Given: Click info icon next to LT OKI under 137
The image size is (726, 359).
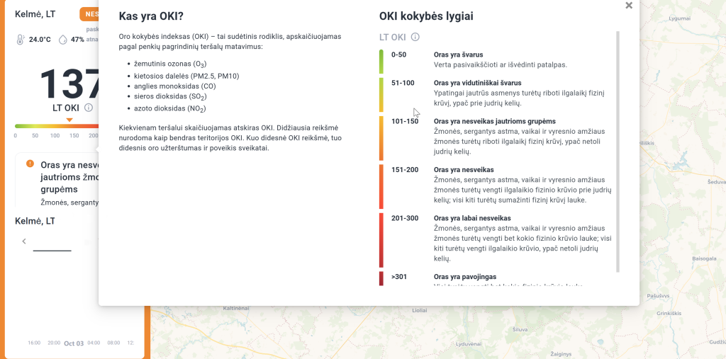Looking at the screenshot, I should pos(89,108).
